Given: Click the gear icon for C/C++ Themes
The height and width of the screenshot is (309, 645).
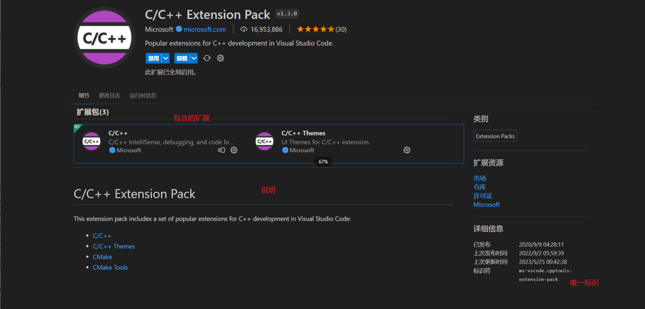Looking at the screenshot, I should pyautogui.click(x=407, y=150).
